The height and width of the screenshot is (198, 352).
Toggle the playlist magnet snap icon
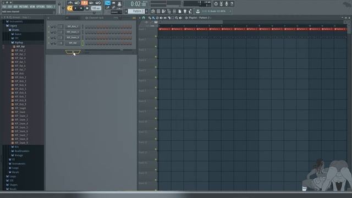pos(144,18)
